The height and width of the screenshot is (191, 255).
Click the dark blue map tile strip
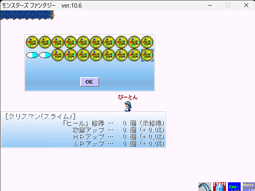coord(27,15)
